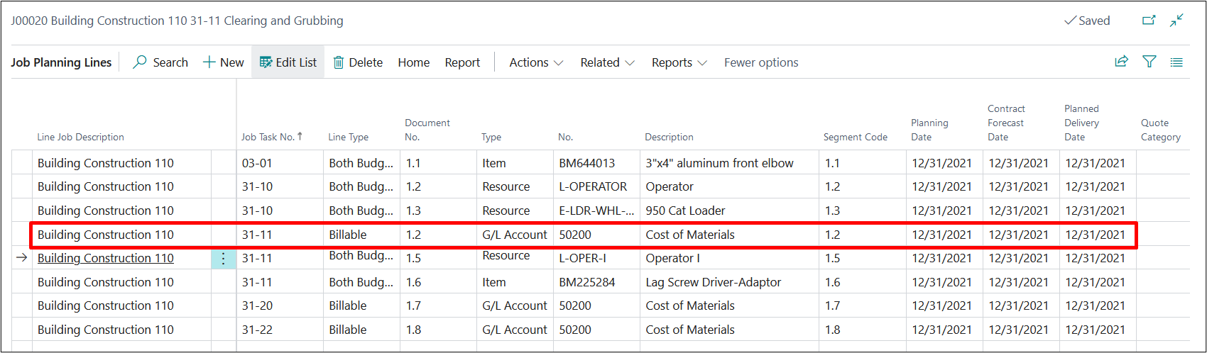Open the Home menu tab
Viewport: 1207px width, 353px height.
(413, 62)
